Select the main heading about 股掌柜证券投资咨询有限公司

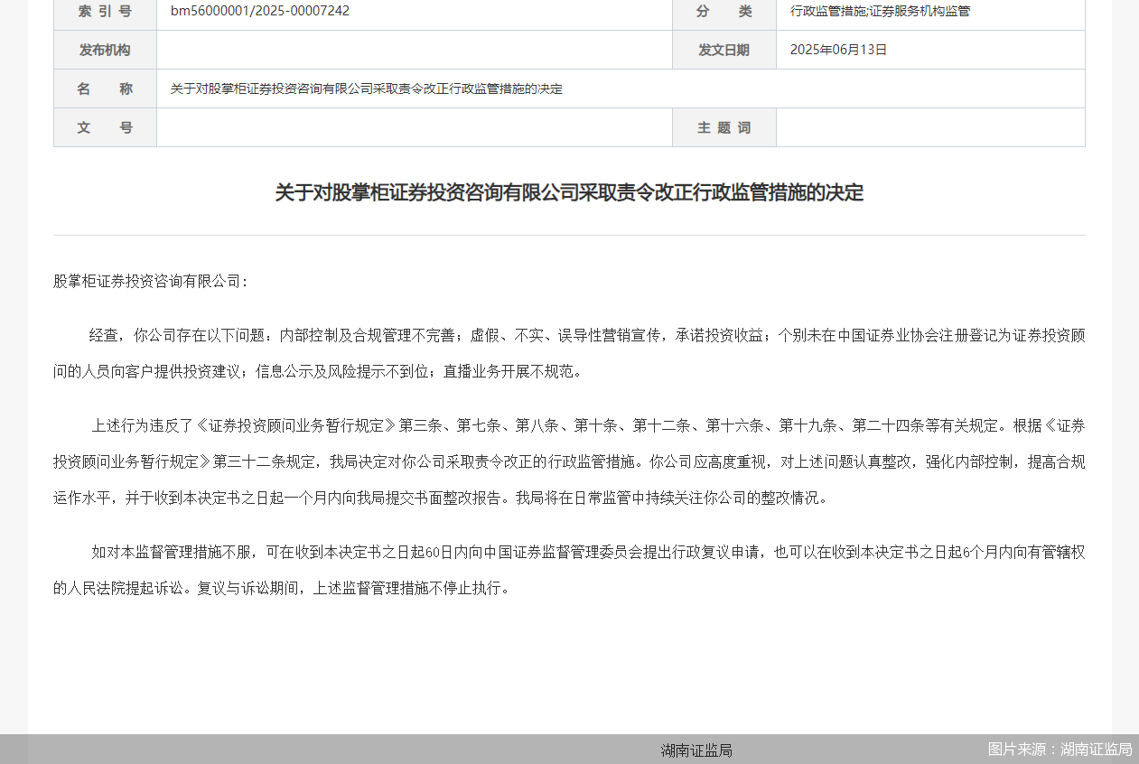tap(569, 192)
